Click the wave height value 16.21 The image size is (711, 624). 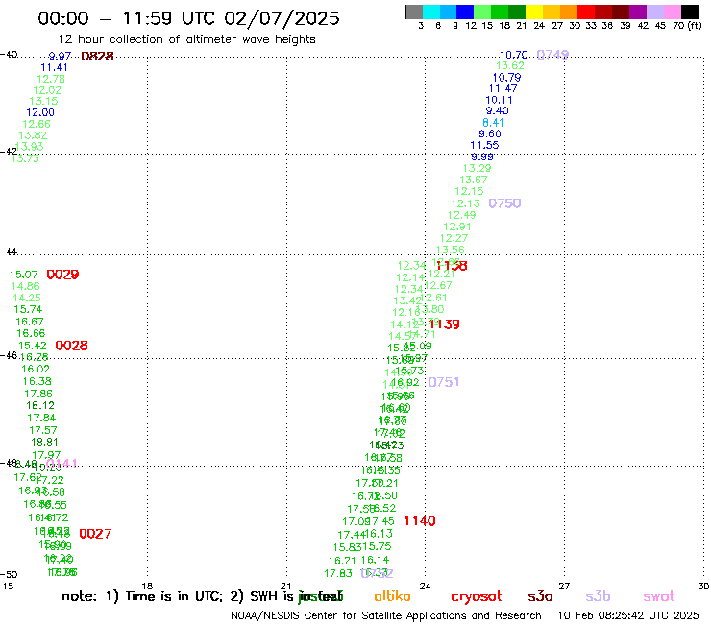click(342, 561)
